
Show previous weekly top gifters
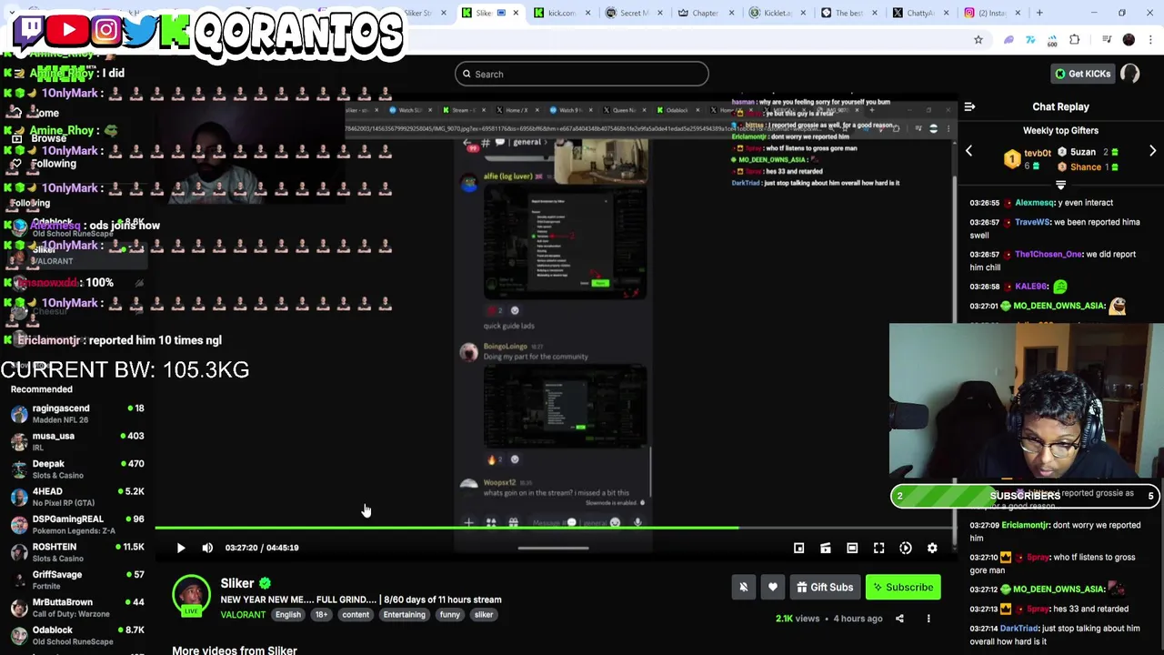coord(968,152)
